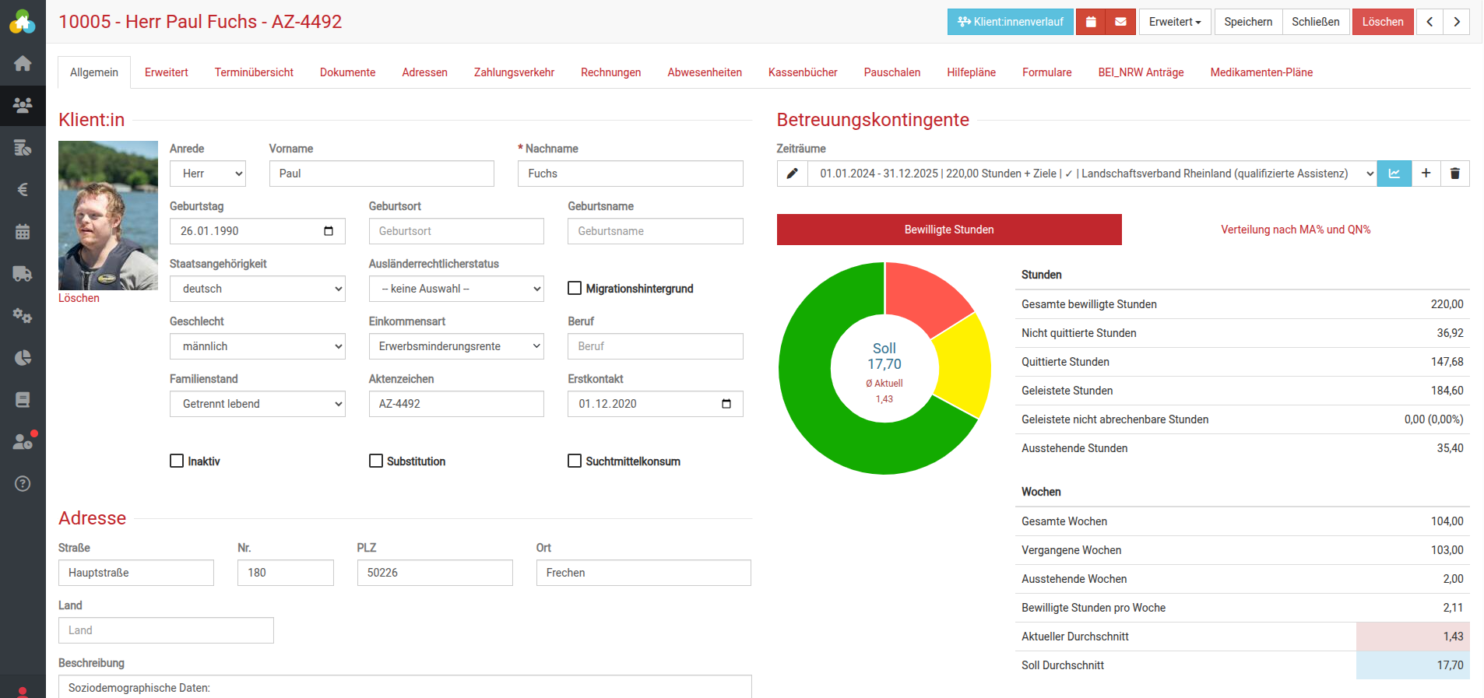Click the envelope mail icon button
The height and width of the screenshot is (698, 1484).
click(1120, 22)
